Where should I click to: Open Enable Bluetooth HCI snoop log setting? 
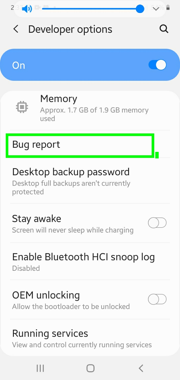(x=90, y=261)
